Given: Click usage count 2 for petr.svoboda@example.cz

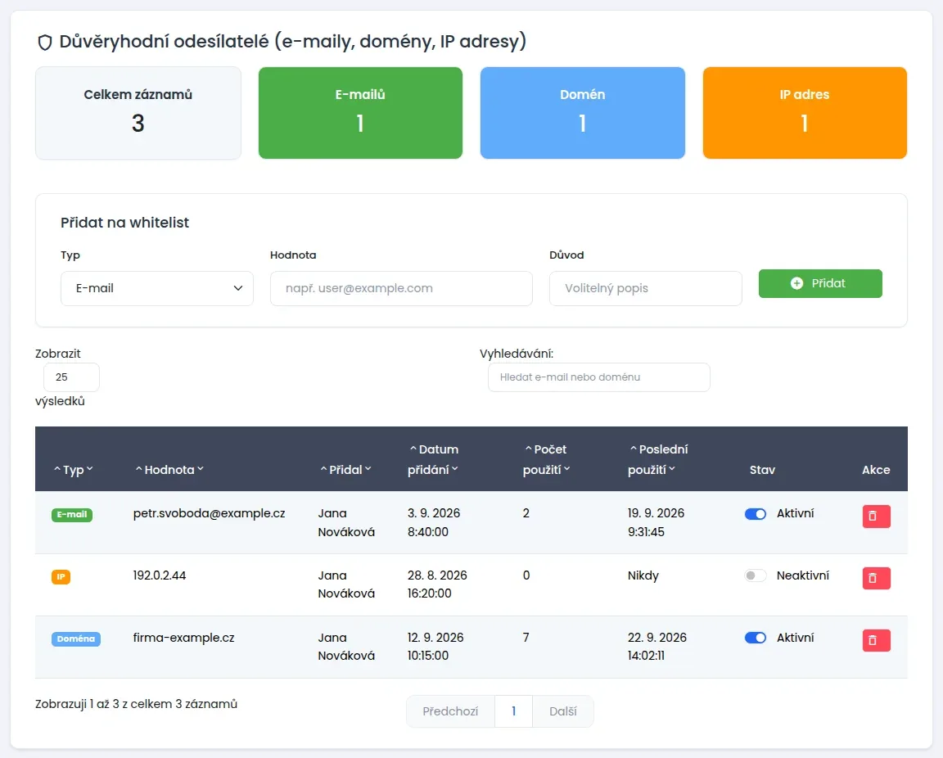Looking at the screenshot, I should tap(526, 514).
